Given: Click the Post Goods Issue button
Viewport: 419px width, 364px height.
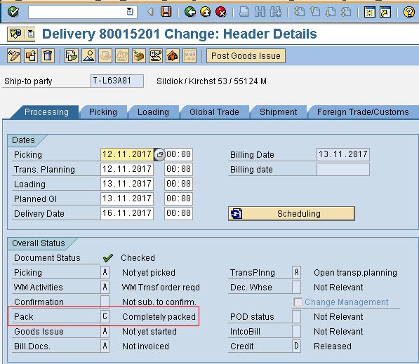Looking at the screenshot, I should (246, 56).
